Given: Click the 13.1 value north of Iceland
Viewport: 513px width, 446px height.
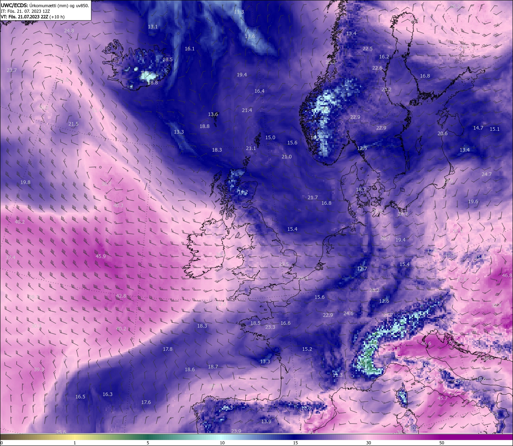Looking at the screenshot, I should click(153, 27).
